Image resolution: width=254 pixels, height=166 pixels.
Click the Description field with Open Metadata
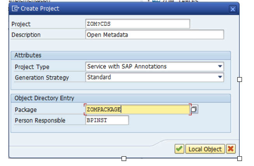[x=155, y=35]
